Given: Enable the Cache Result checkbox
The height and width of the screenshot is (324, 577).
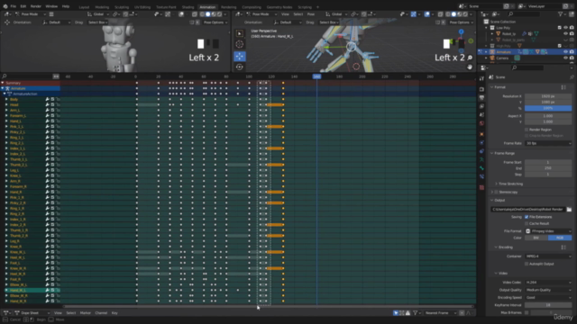Looking at the screenshot, I should (527, 223).
